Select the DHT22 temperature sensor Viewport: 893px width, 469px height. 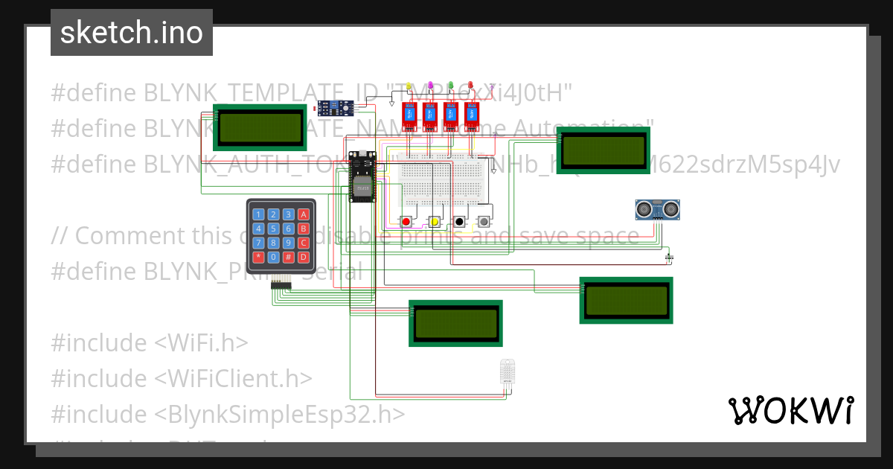tap(508, 372)
